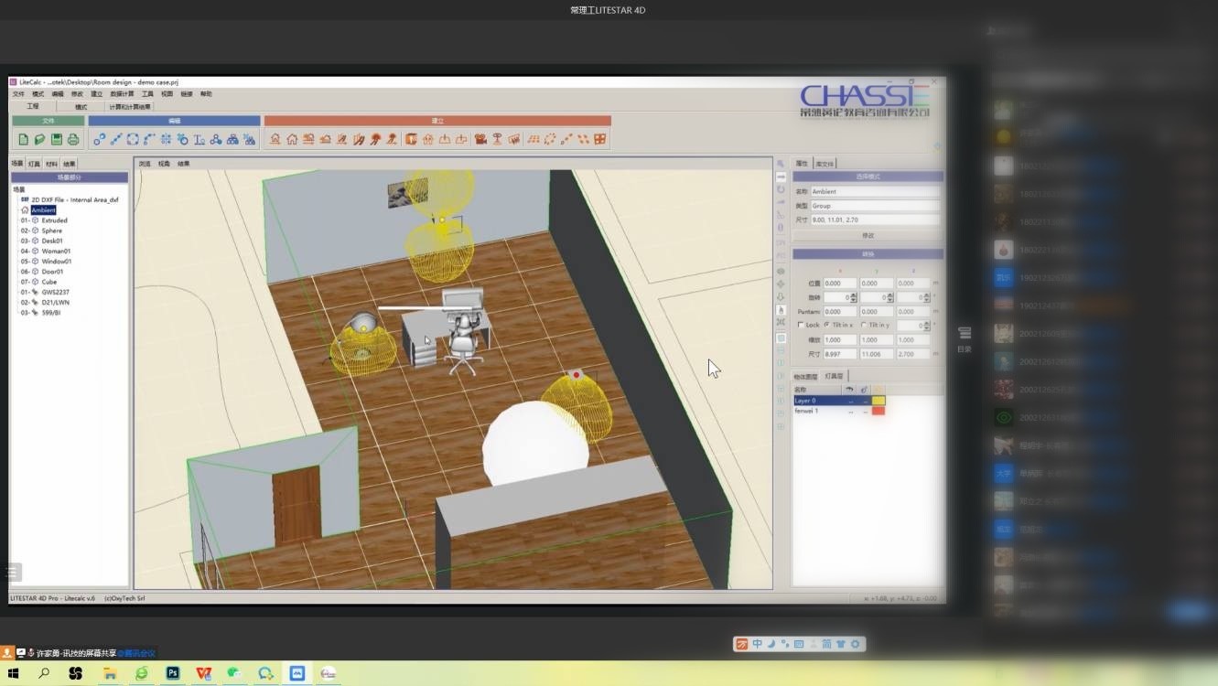Click the camera icon in build toolbar
This screenshot has width=1218, height=686.
coord(480,139)
